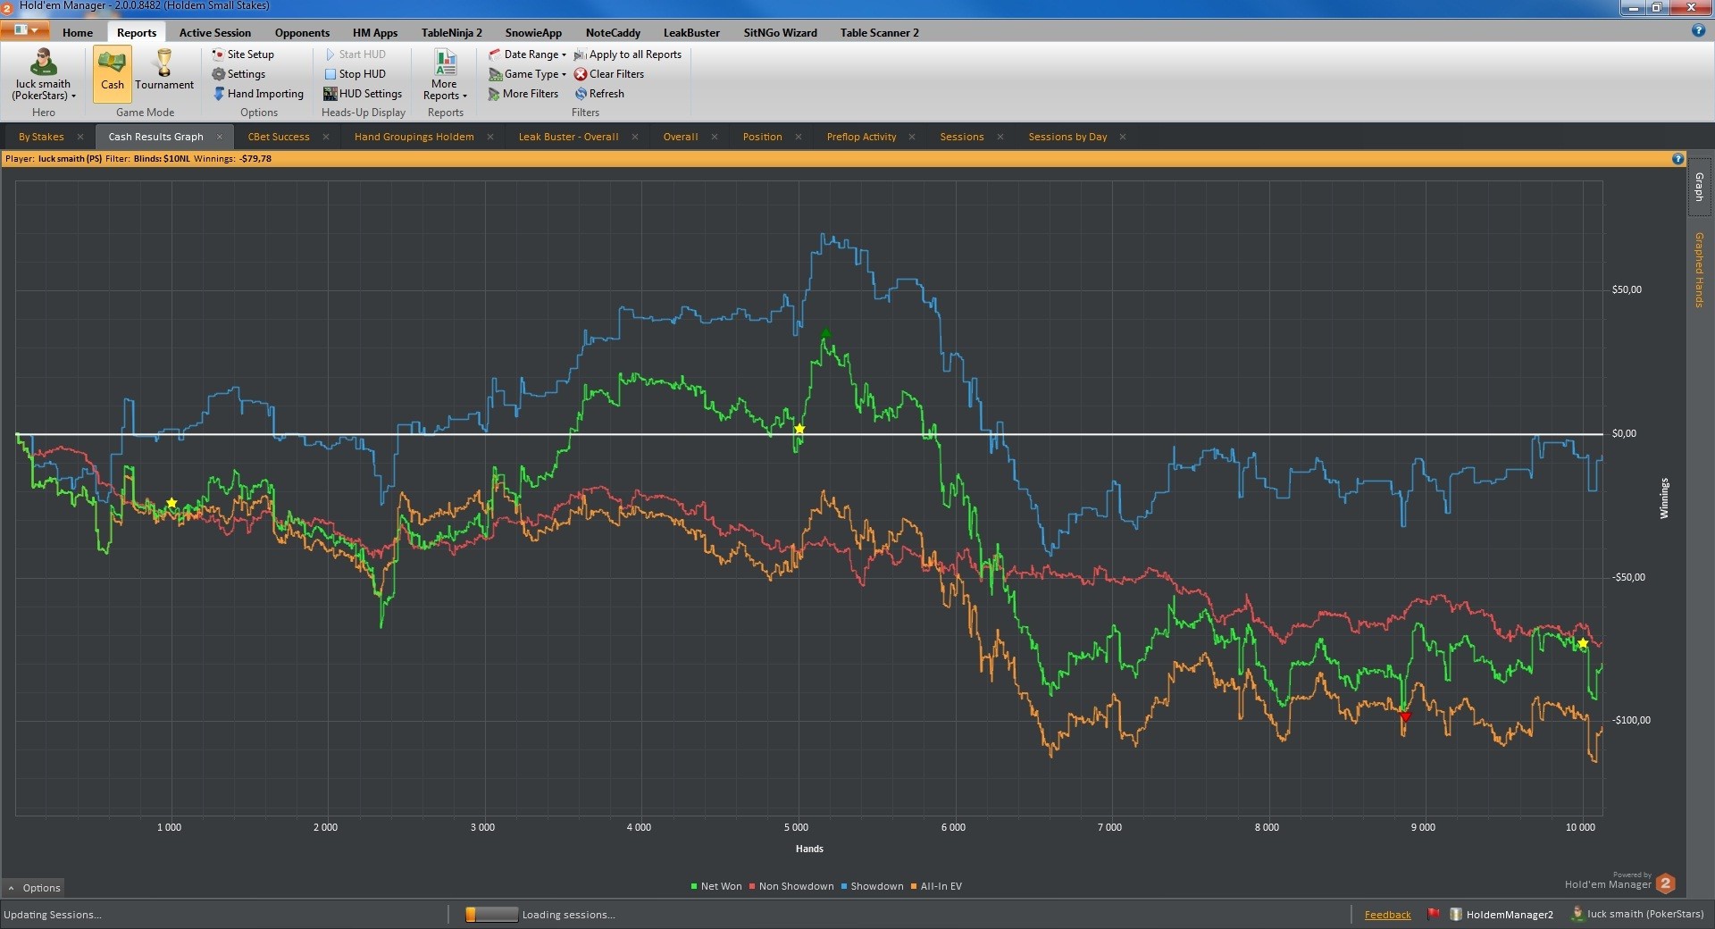Viewport: 1715px width, 929px height.
Task: Select Cash game mode
Action: pos(113,71)
